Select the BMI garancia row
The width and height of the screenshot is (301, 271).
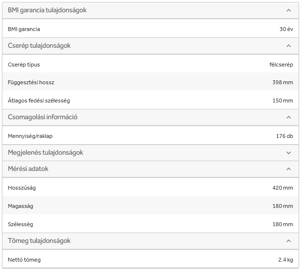150,29
